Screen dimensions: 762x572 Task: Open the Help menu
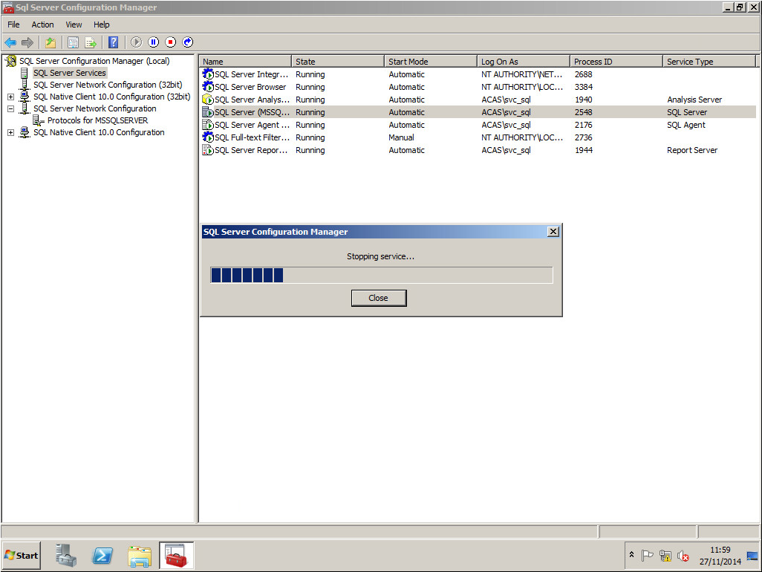click(x=102, y=25)
